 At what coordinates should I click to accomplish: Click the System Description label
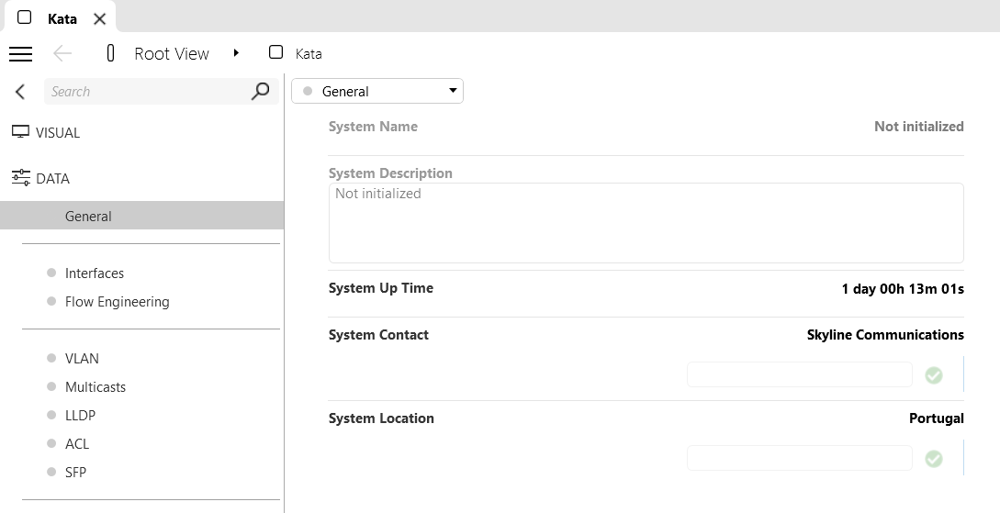(x=390, y=173)
